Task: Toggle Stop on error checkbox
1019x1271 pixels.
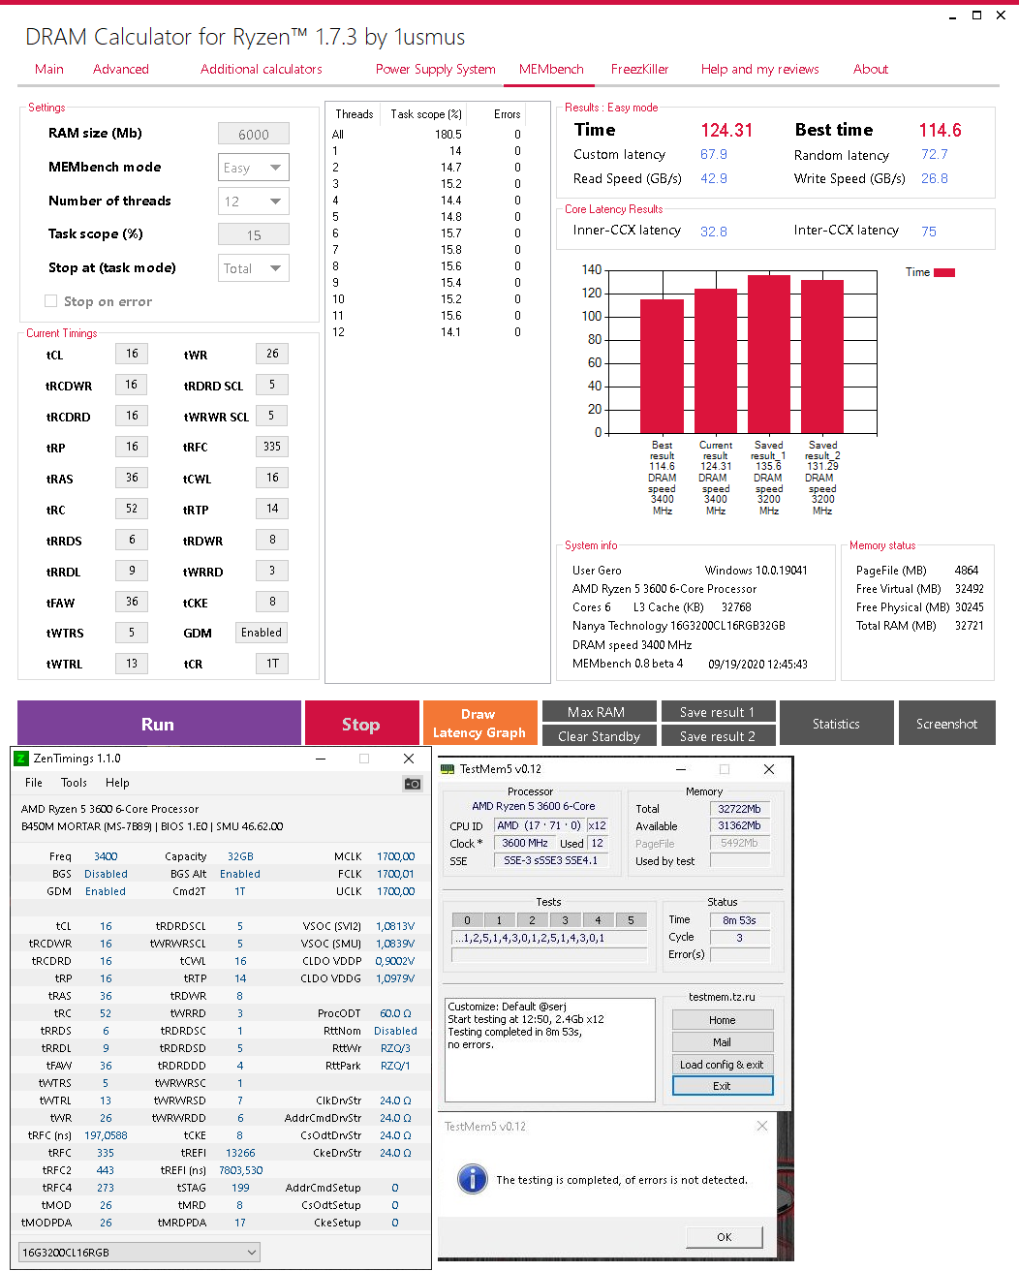Action: pyautogui.click(x=50, y=301)
